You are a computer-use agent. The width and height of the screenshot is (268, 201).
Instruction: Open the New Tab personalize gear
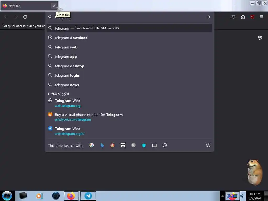click(x=260, y=38)
